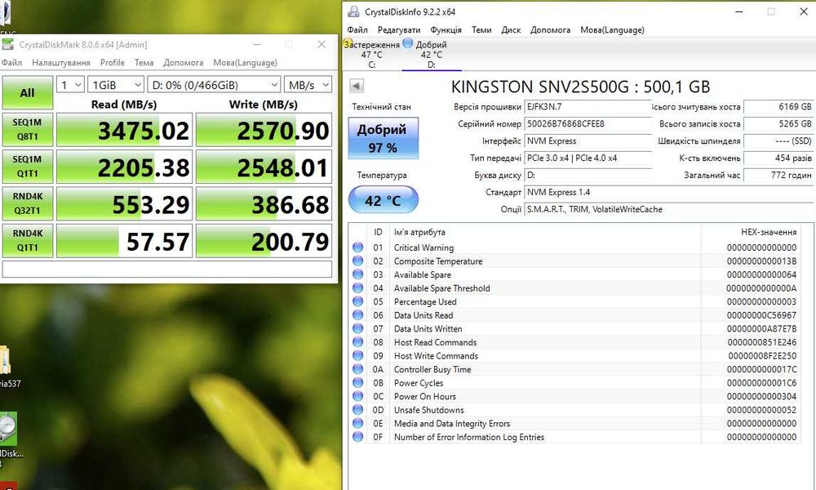Click status circle for Unsafe Shutdowns row
Viewport: 816px width, 490px height.
[357, 410]
